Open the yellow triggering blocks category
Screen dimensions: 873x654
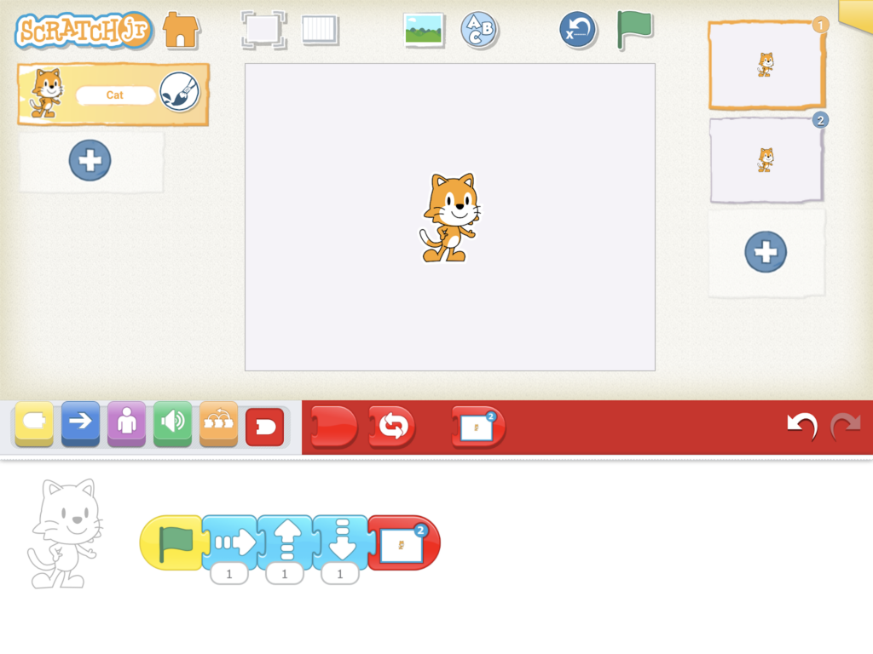tap(34, 423)
